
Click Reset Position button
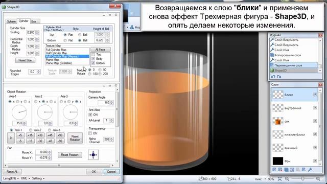point(69,155)
